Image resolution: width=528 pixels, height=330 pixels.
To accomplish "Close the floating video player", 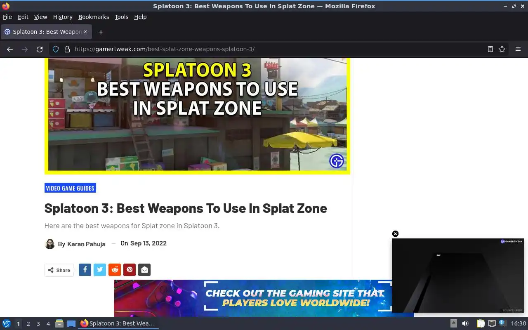I will [395, 234].
